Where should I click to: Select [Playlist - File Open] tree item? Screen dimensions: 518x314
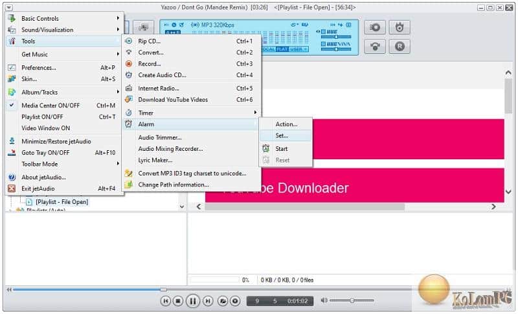pyautogui.click(x=62, y=202)
